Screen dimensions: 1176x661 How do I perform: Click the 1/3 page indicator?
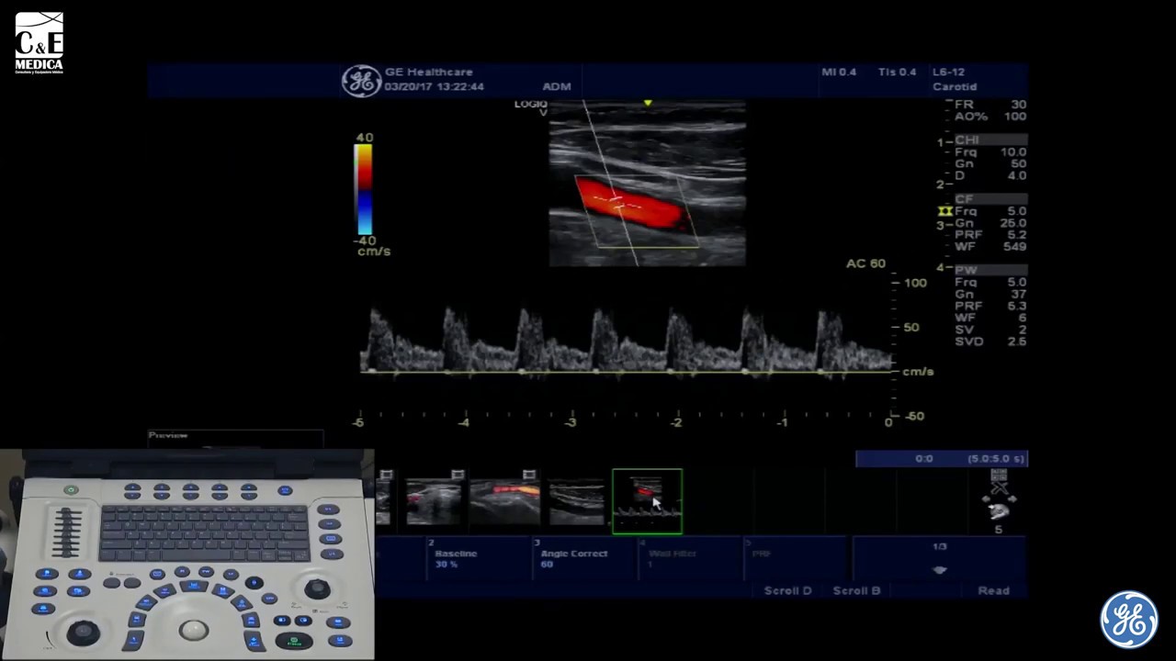tap(939, 546)
